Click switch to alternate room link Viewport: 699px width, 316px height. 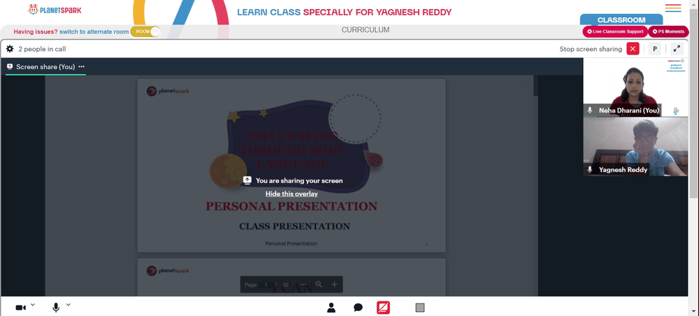(x=94, y=31)
